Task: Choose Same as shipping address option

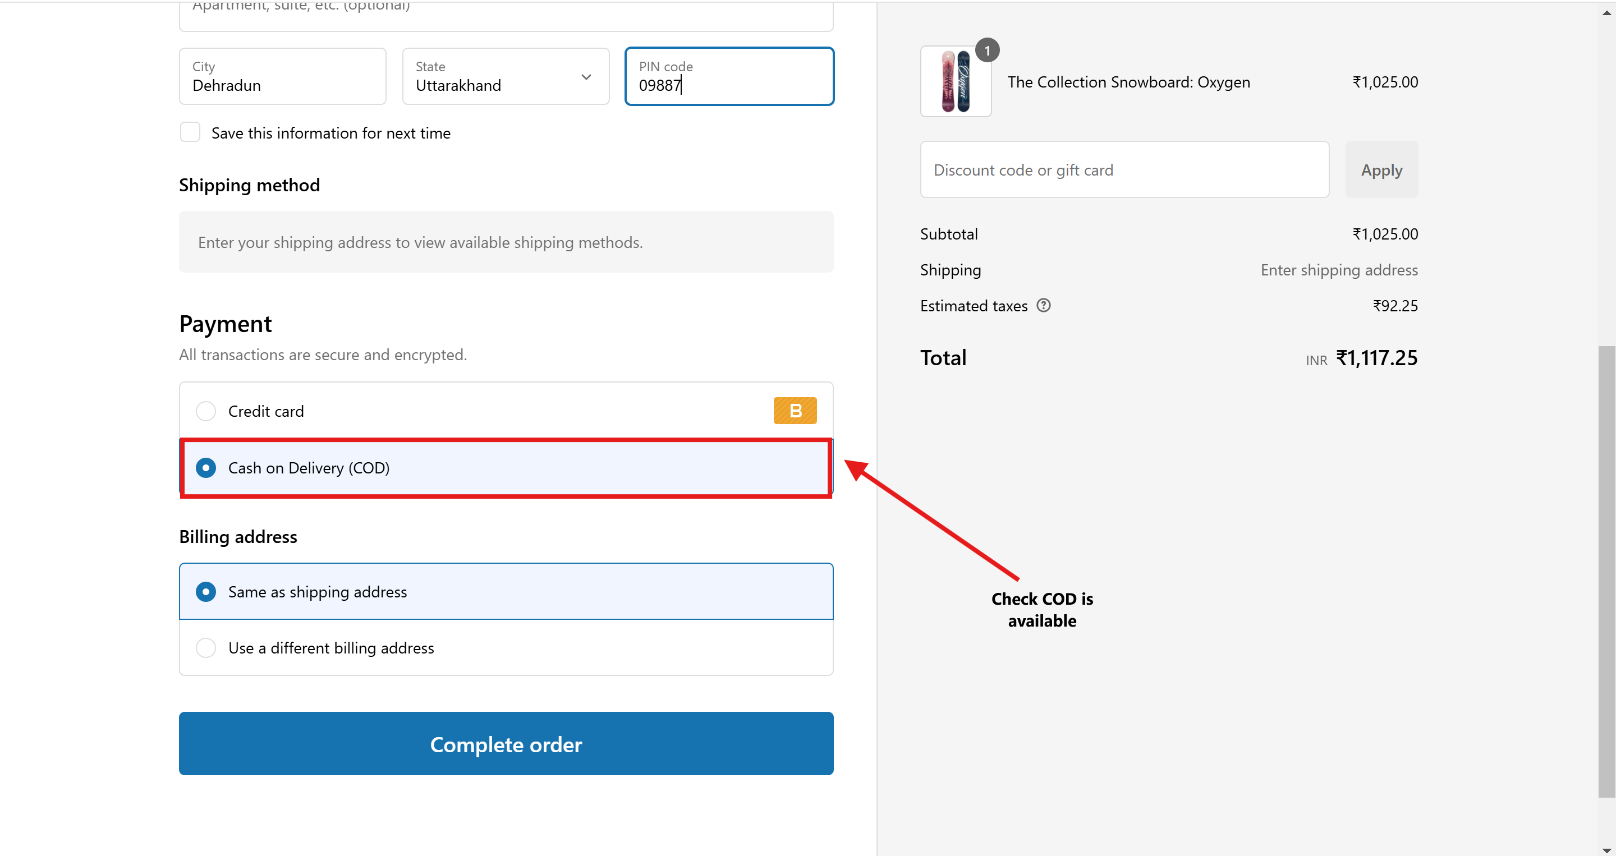Action: (206, 592)
